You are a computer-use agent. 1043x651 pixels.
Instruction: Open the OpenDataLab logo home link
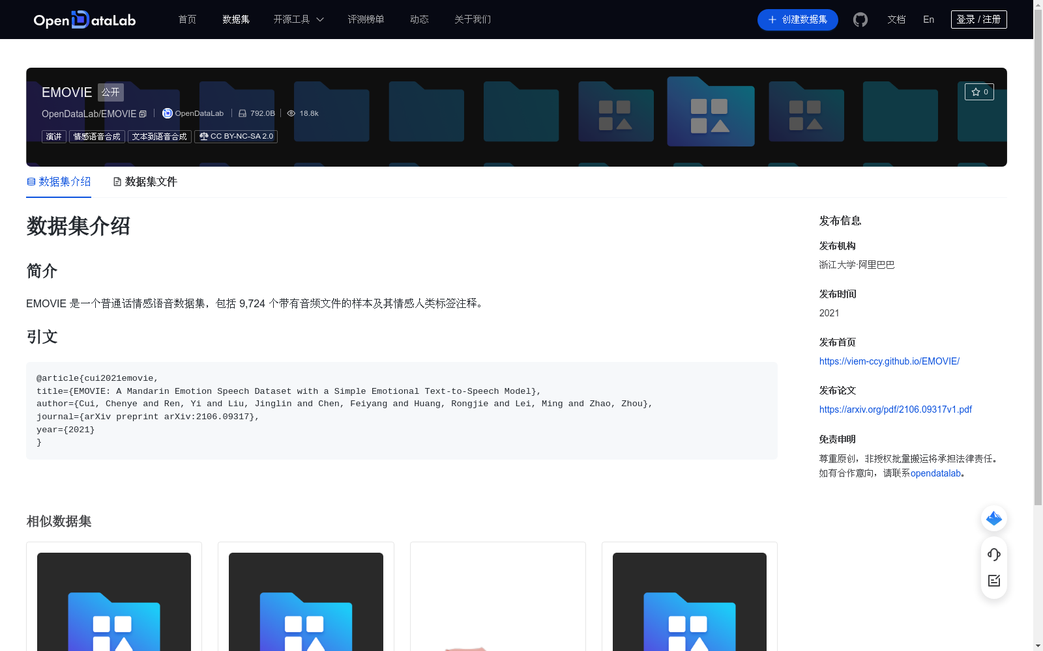pos(85,20)
